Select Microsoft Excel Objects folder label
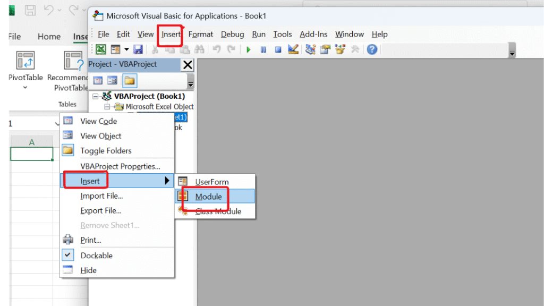 click(x=159, y=106)
